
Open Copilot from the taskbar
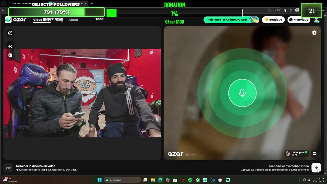click(x=168, y=180)
